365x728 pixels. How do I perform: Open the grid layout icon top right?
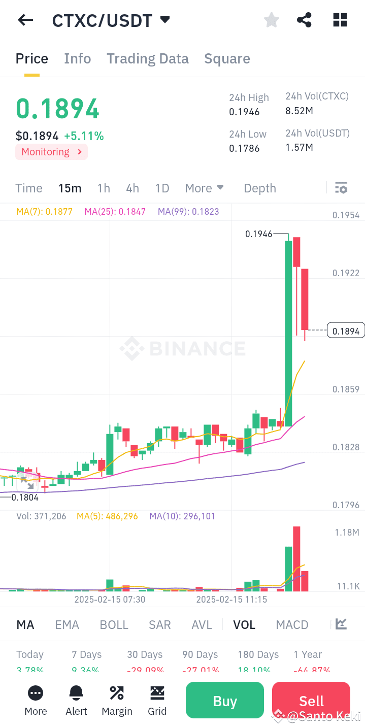[339, 20]
